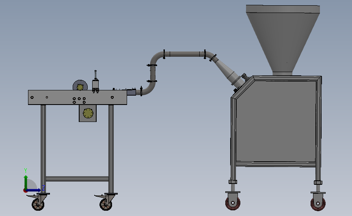Viewport: 352px width, 216px height.
Task: Select the bottom frame rail of the cabinet
Action: [x=276, y=165]
